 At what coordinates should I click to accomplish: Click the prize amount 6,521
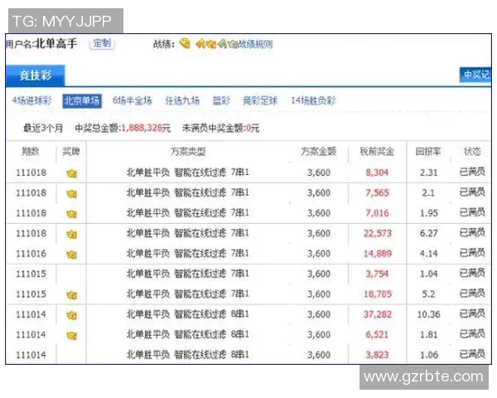377,335
